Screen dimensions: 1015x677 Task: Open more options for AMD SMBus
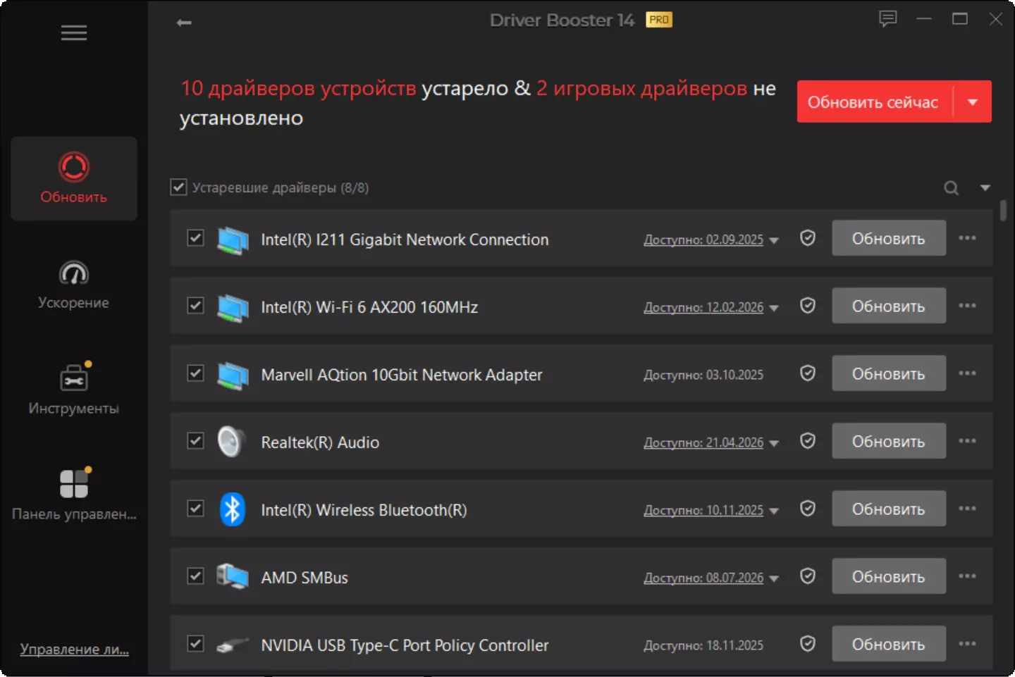pyautogui.click(x=967, y=576)
